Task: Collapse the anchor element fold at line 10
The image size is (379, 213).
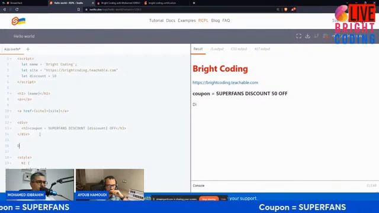Action: click(x=11, y=111)
